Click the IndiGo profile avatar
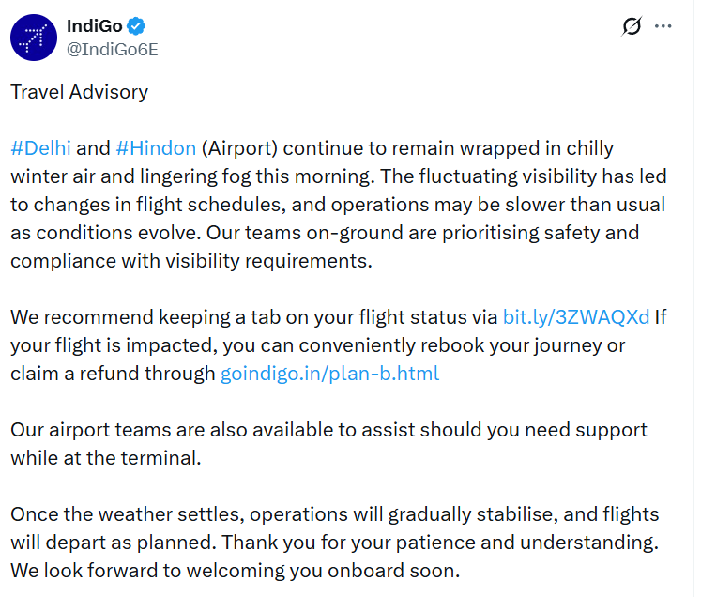Screen dimensions: 701x597 (36, 38)
